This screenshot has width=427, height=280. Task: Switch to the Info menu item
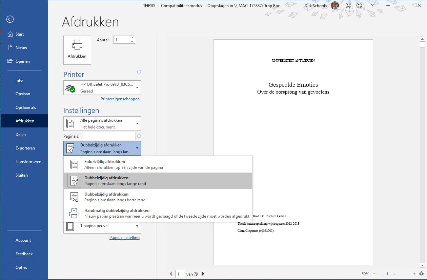tap(19, 80)
